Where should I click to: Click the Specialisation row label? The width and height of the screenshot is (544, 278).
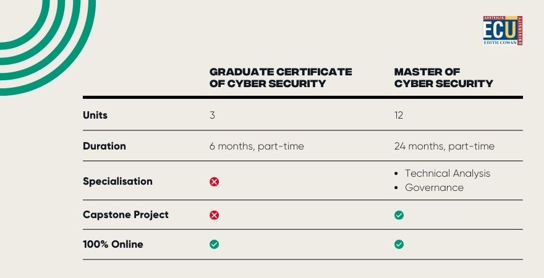pyautogui.click(x=117, y=181)
